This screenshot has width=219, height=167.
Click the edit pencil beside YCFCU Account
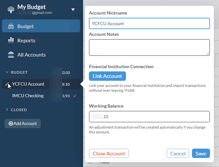tap(7, 84)
